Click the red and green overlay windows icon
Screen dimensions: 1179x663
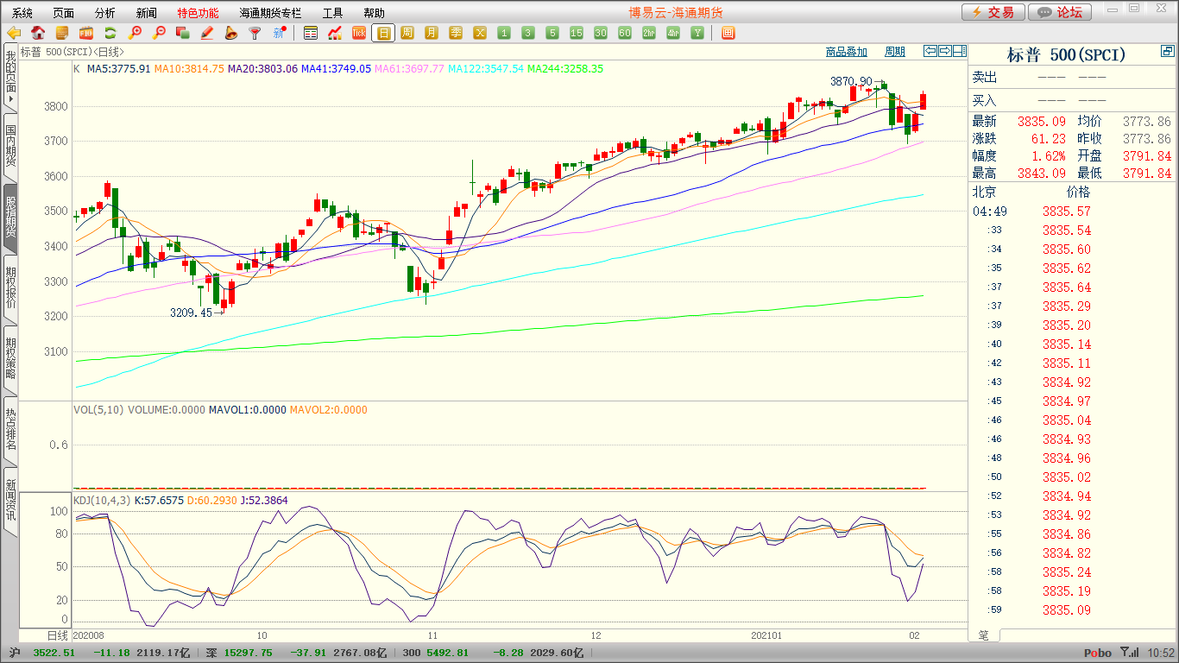click(x=182, y=33)
